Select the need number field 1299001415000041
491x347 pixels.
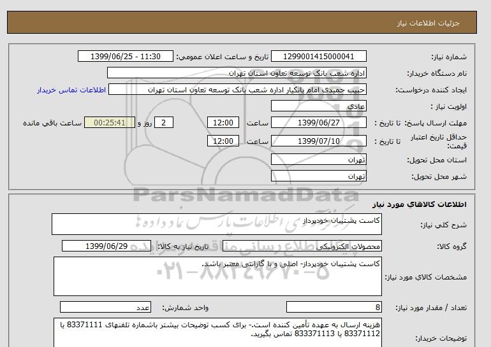click(x=318, y=56)
